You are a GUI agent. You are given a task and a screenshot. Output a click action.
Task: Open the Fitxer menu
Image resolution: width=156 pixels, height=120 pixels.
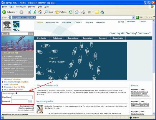click(4, 7)
